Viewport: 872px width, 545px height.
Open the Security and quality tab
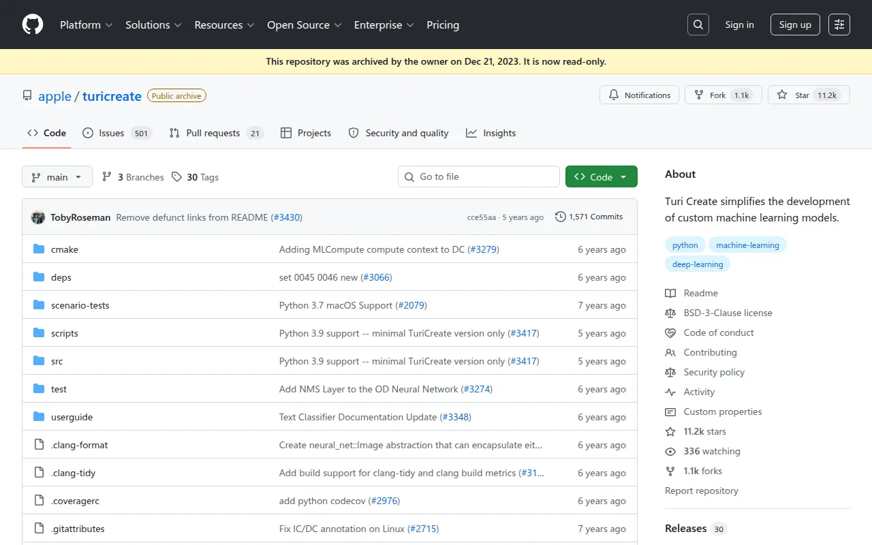click(x=399, y=133)
